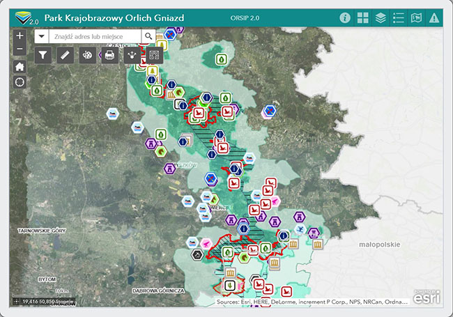Open the Filter tool

pos(43,55)
